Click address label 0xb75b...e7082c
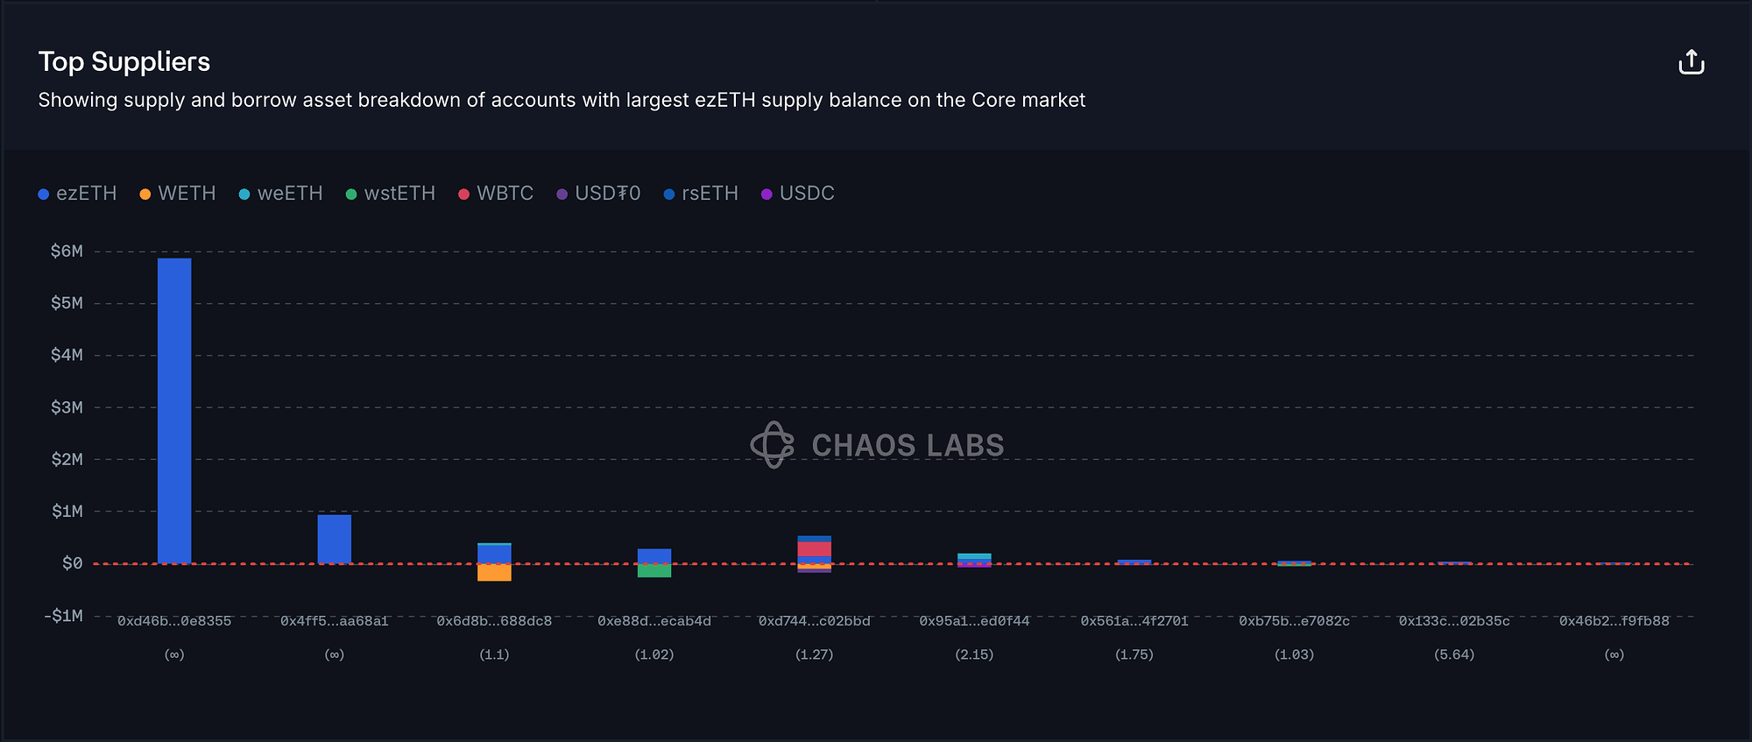 (x=1294, y=621)
